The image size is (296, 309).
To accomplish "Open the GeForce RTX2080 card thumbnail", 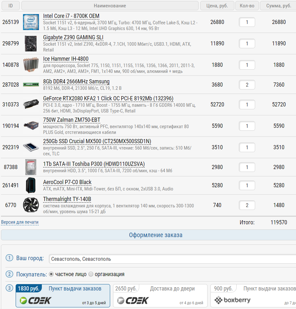I will tap(31, 104).
